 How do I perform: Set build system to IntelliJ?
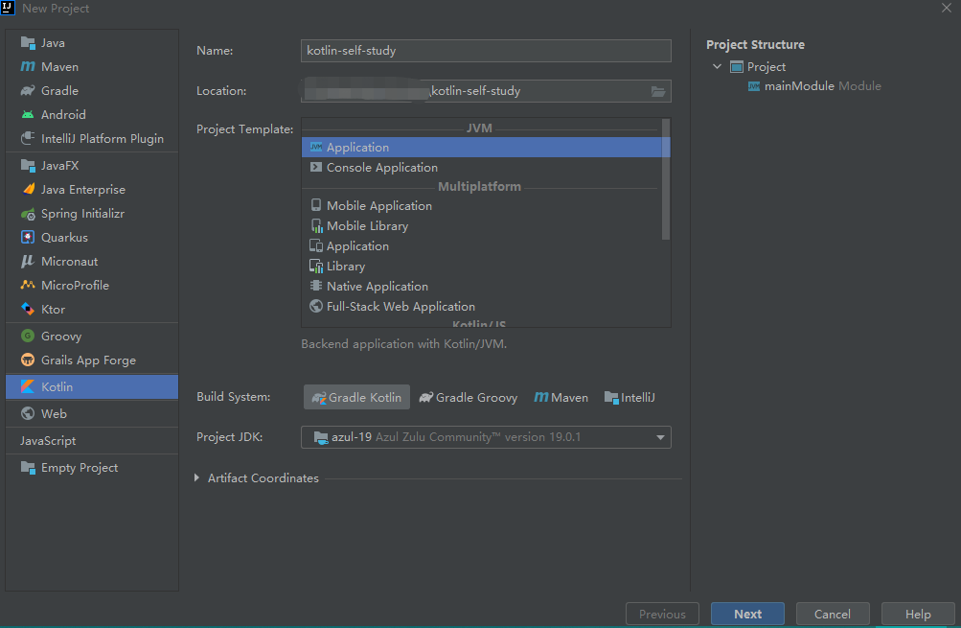[629, 397]
